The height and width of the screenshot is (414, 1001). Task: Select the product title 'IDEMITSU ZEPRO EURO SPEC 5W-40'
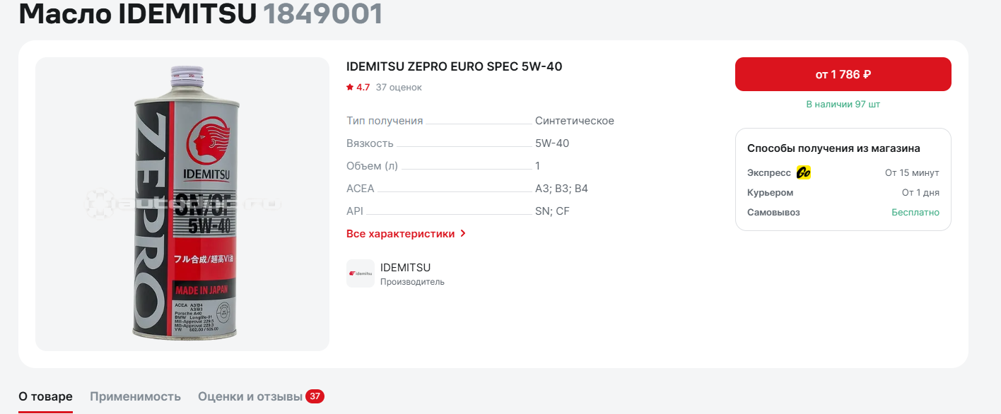click(455, 67)
